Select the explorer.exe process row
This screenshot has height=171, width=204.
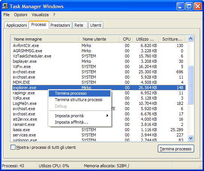click(99, 88)
